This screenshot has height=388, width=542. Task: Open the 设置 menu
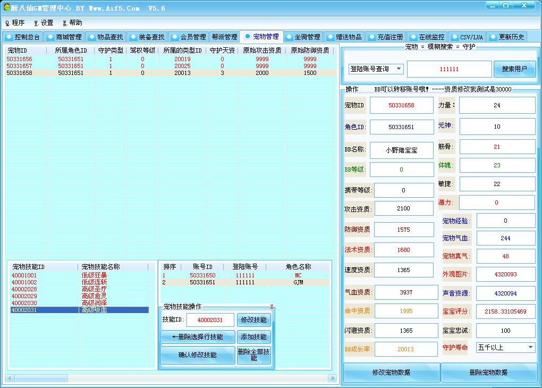[44, 23]
